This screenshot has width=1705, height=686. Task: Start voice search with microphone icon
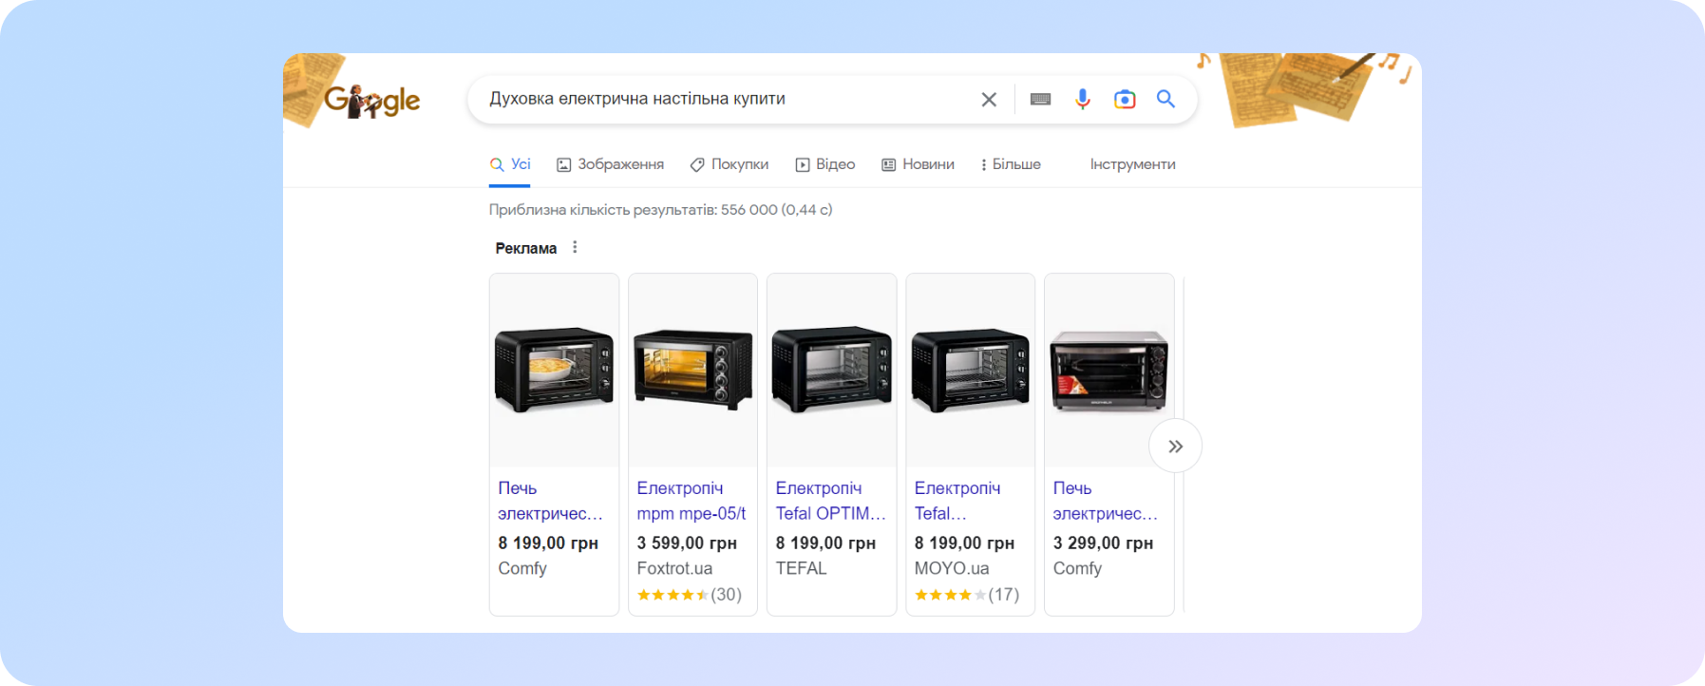tap(1082, 99)
